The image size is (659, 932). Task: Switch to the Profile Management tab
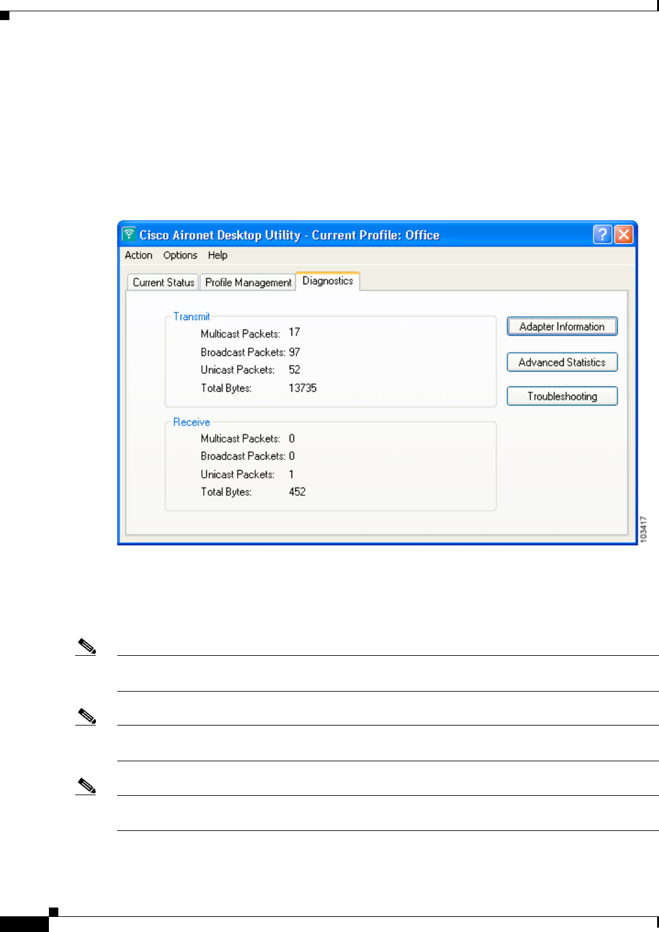click(248, 282)
